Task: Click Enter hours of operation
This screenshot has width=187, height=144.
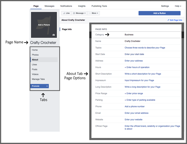Action: [137, 67]
